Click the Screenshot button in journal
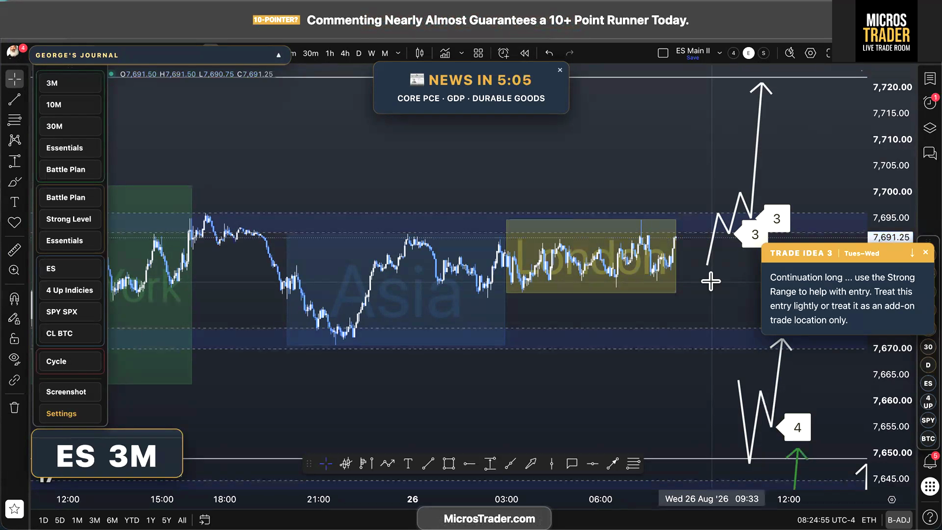 coord(70,392)
